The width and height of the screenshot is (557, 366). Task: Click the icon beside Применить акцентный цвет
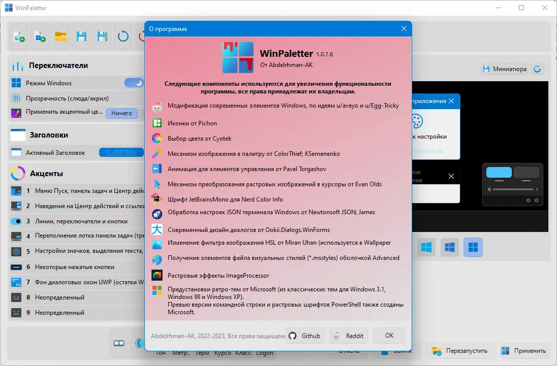point(16,113)
